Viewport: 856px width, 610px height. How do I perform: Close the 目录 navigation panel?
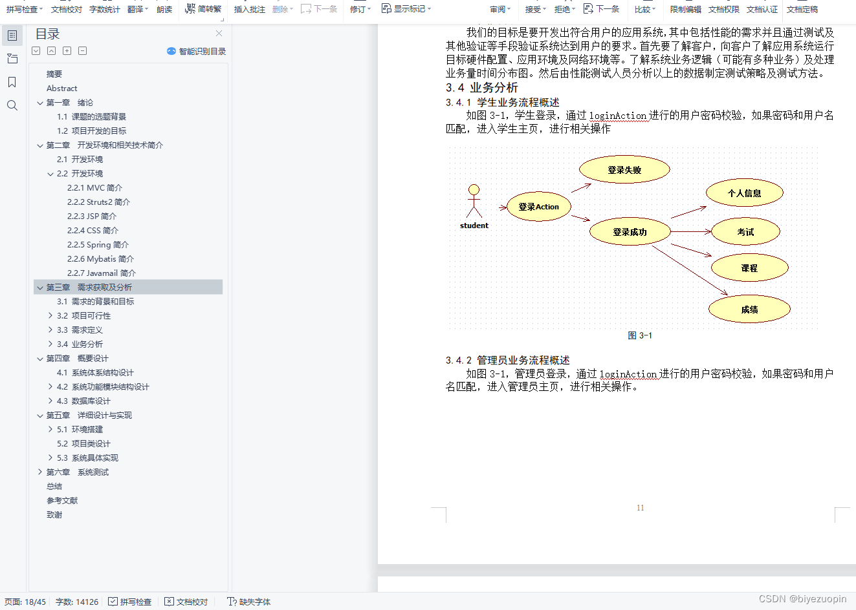pos(219,34)
